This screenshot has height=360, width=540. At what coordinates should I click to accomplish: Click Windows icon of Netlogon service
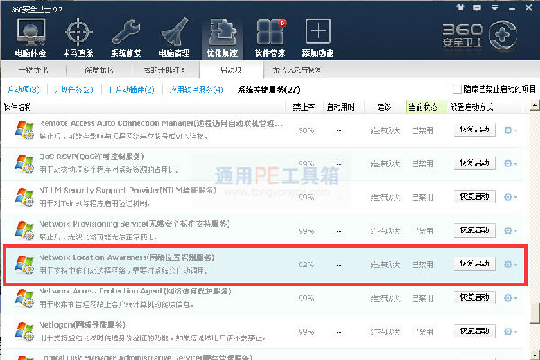point(24,331)
